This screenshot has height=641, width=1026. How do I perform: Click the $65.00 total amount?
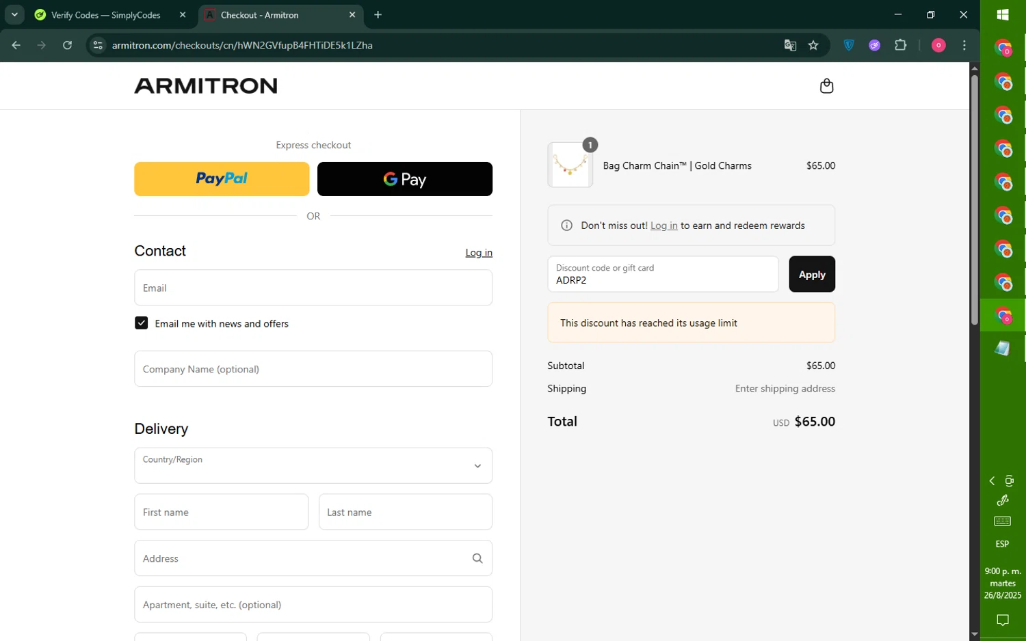[815, 422]
